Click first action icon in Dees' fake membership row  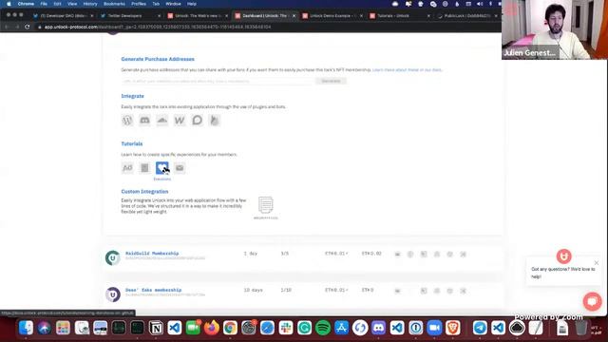[397, 291]
